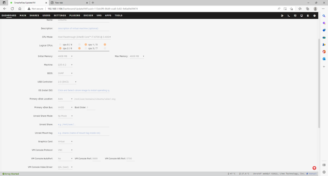Open the Office sidebar icon
328x176 pixels.
(324, 52)
